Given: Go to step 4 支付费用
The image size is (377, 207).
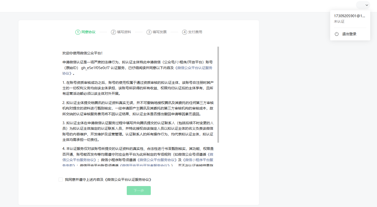Looking at the screenshot, I should pyautogui.click(x=192, y=32).
